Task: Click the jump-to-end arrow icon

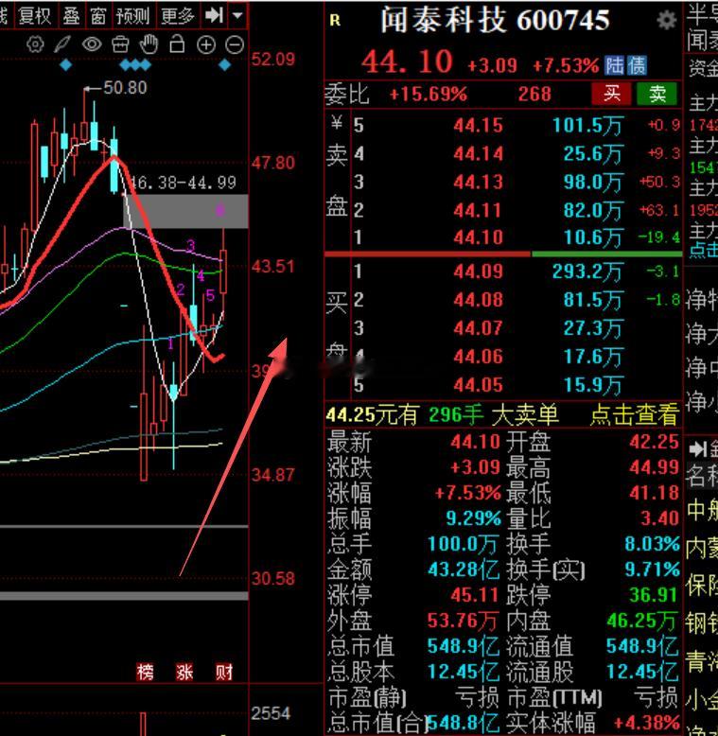Action: pyautogui.click(x=215, y=15)
